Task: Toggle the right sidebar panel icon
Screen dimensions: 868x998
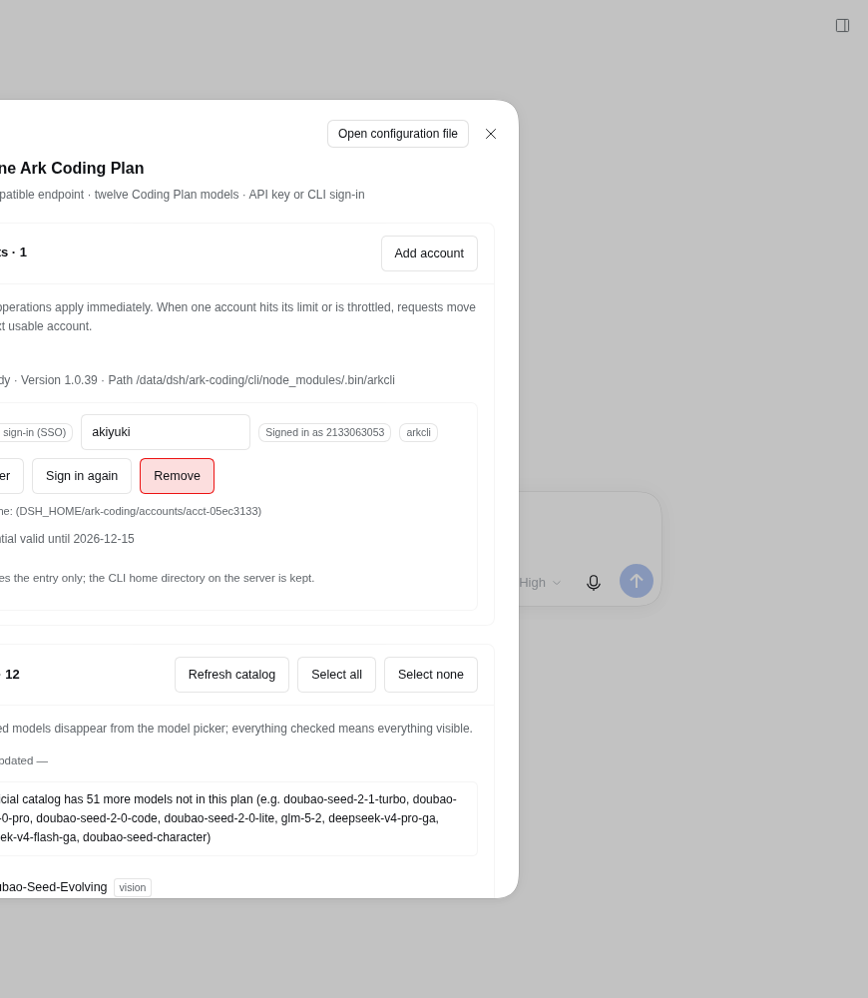Action: point(842,26)
